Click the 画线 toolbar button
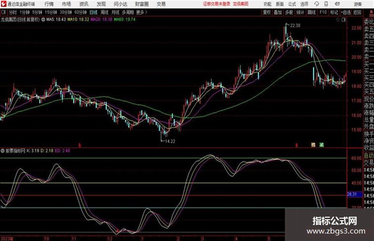Screen dimensions: 374x241 coord(311,12)
